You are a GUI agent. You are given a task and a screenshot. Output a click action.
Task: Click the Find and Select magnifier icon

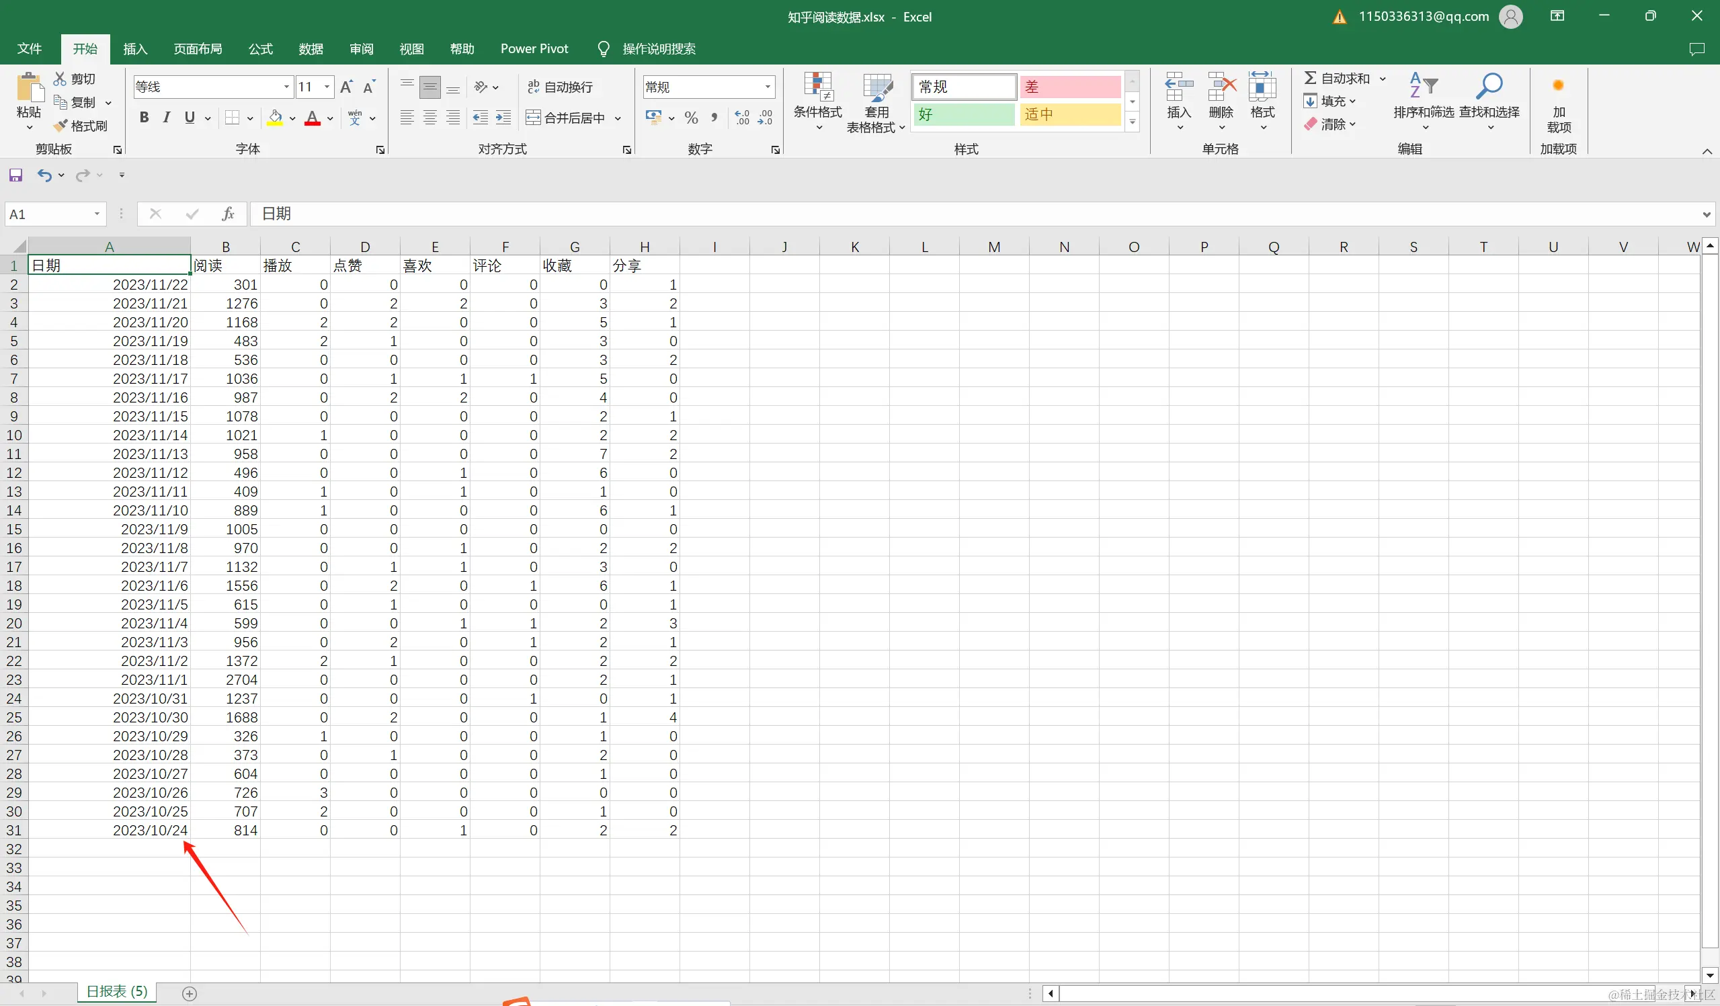[1489, 87]
